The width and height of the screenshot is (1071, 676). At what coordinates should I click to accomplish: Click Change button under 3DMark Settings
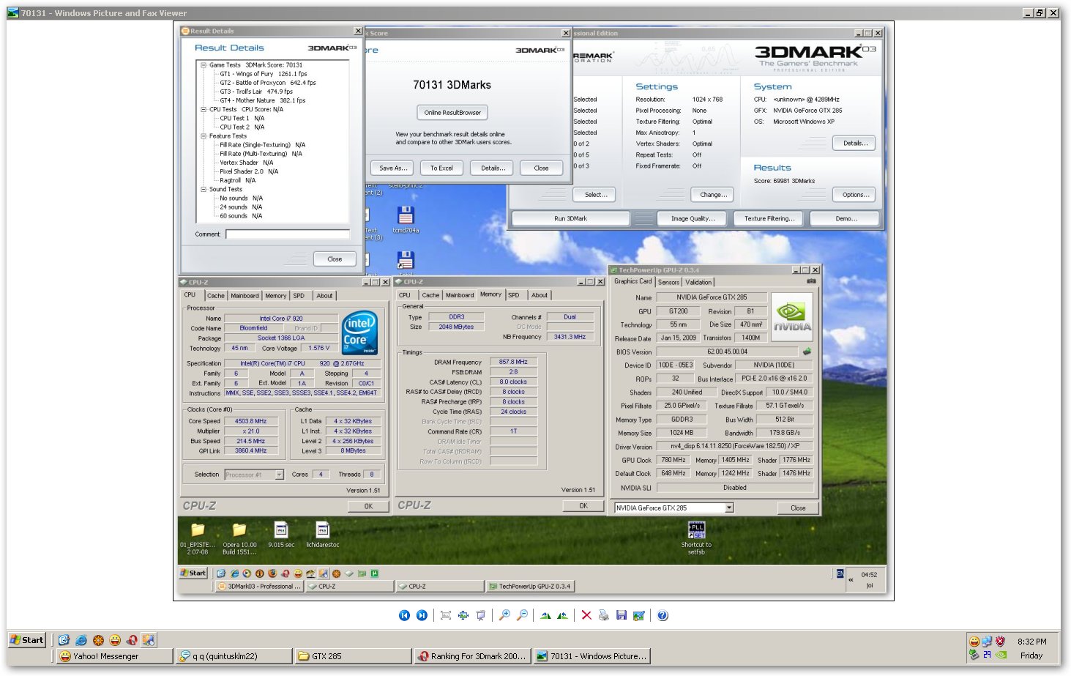(713, 195)
